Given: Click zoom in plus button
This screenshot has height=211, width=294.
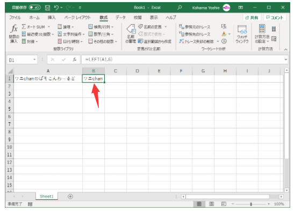Looking at the screenshot, I should 269,204.
